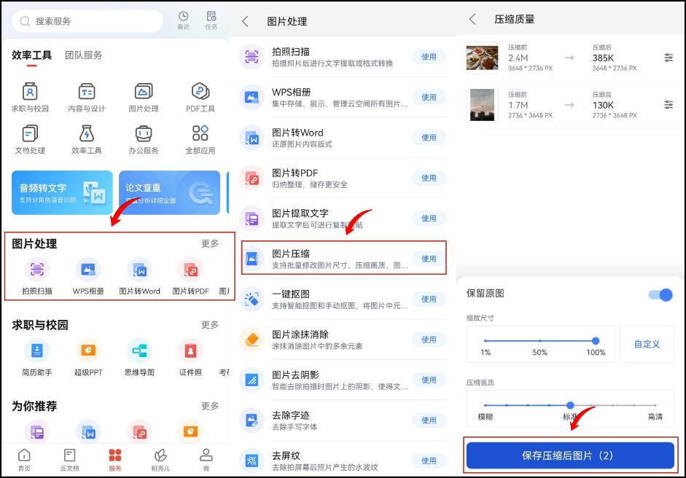Launch WPS相册 in left panel shortcuts

(88, 270)
